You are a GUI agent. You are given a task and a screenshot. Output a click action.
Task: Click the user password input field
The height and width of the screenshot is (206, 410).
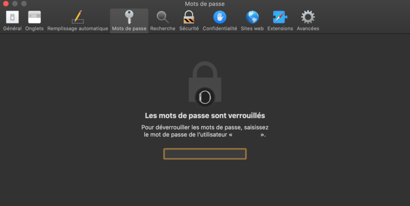pos(205,154)
